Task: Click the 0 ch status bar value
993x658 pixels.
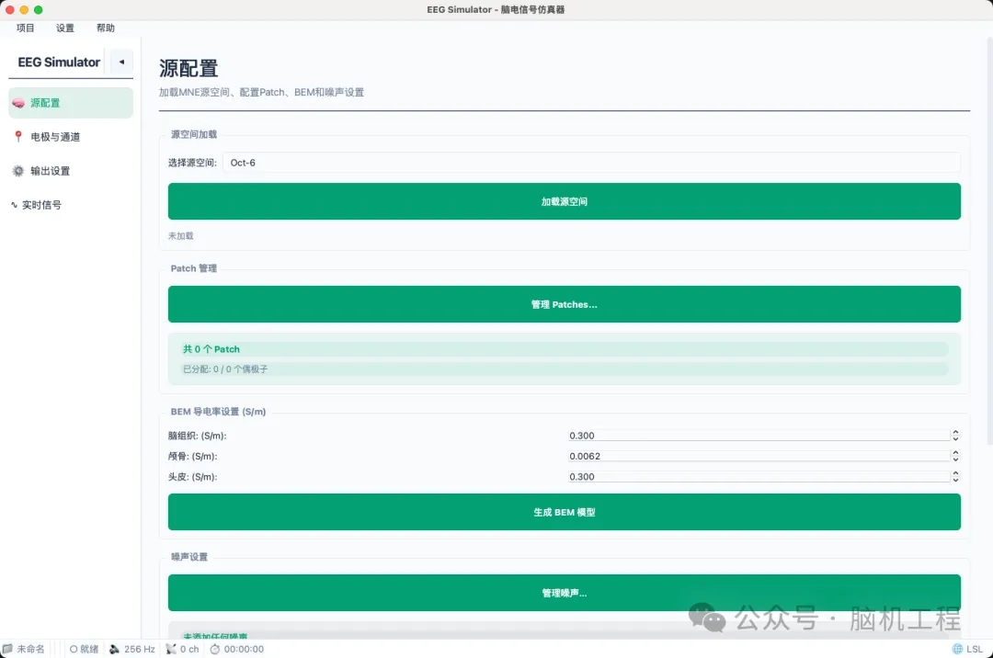Action: point(189,649)
